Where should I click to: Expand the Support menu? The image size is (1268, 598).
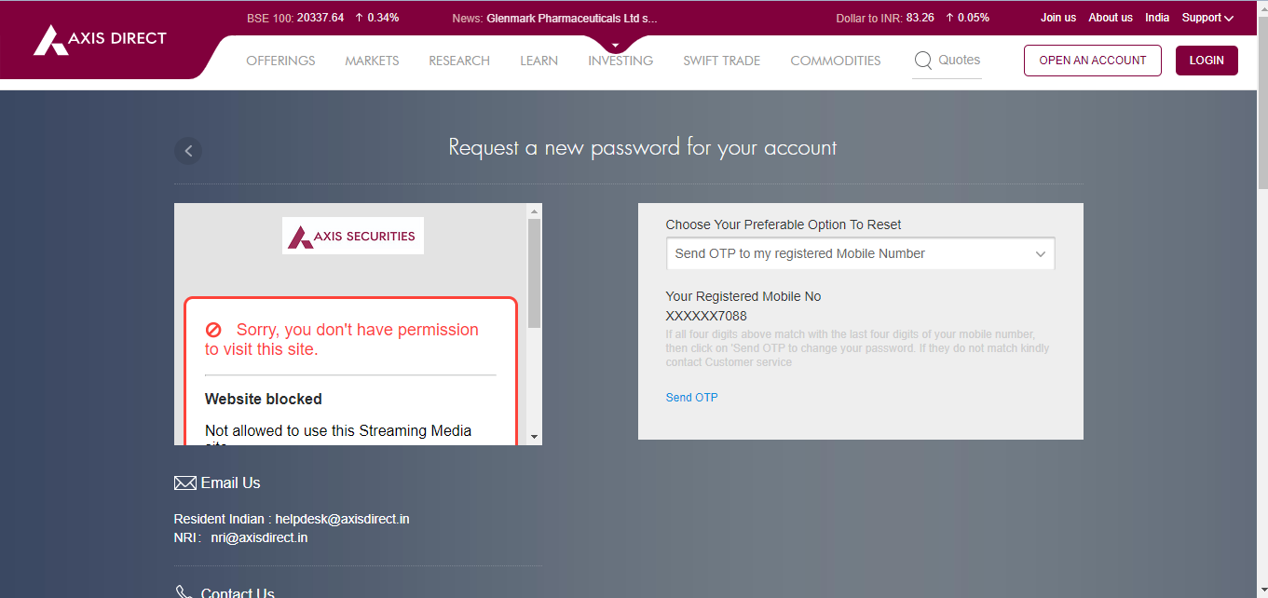tap(1207, 18)
